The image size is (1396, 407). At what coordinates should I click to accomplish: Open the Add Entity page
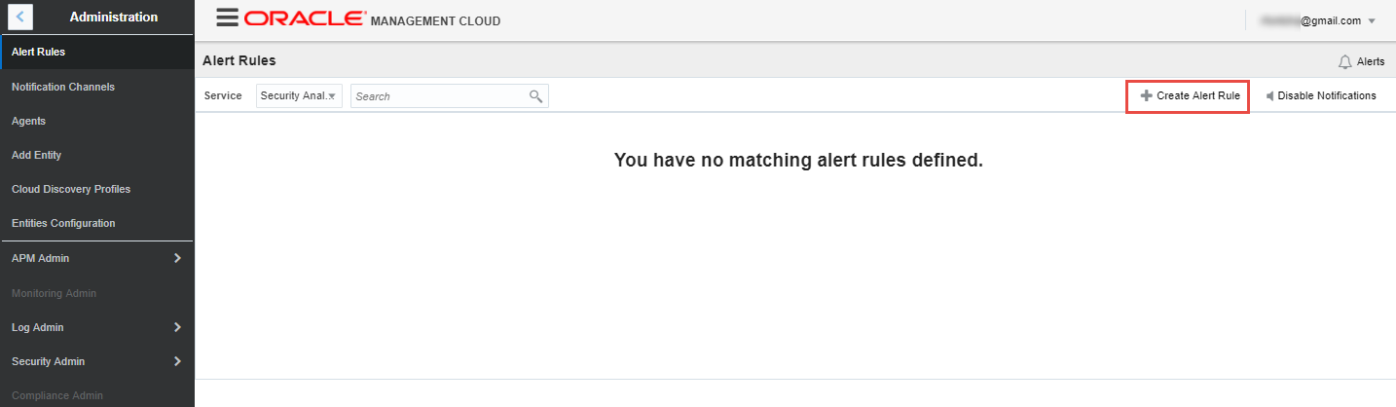pyautogui.click(x=97, y=155)
